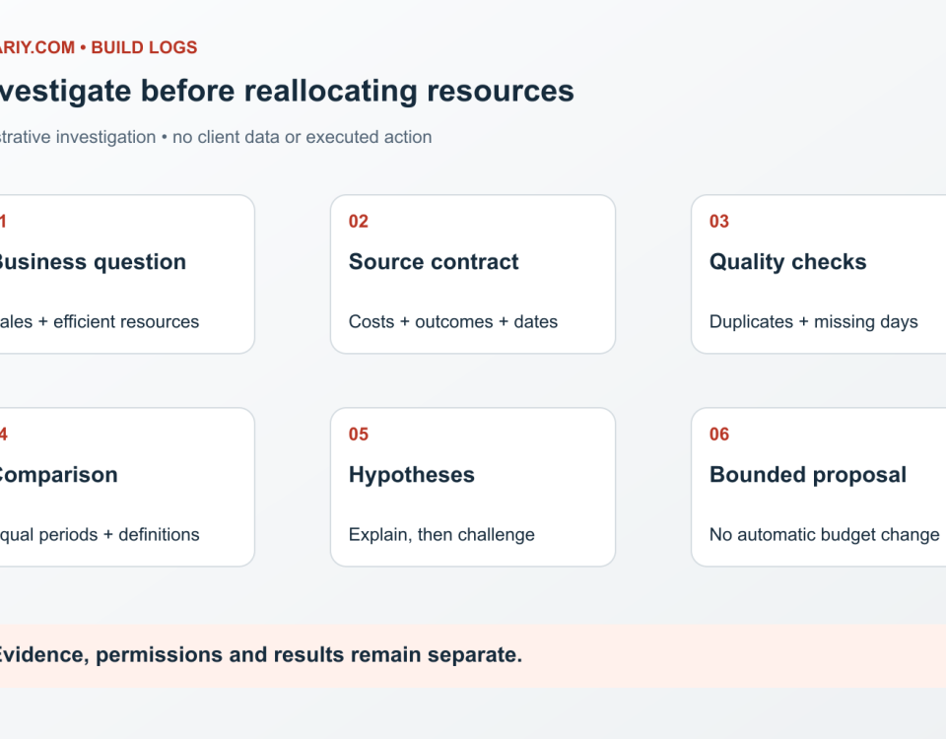This screenshot has height=739, width=946.
Task: Click the 'reallocating resources' headline
Action: click(409, 91)
